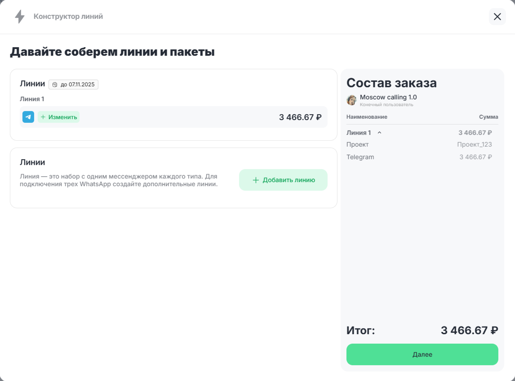Click the Итог total amount

click(469, 331)
